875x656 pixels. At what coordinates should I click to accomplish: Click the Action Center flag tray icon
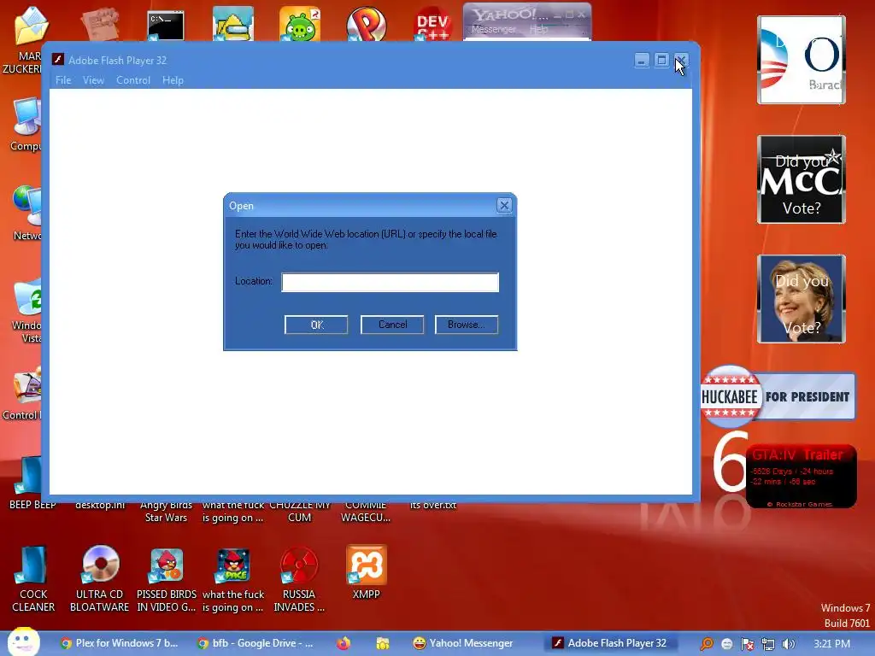747,644
